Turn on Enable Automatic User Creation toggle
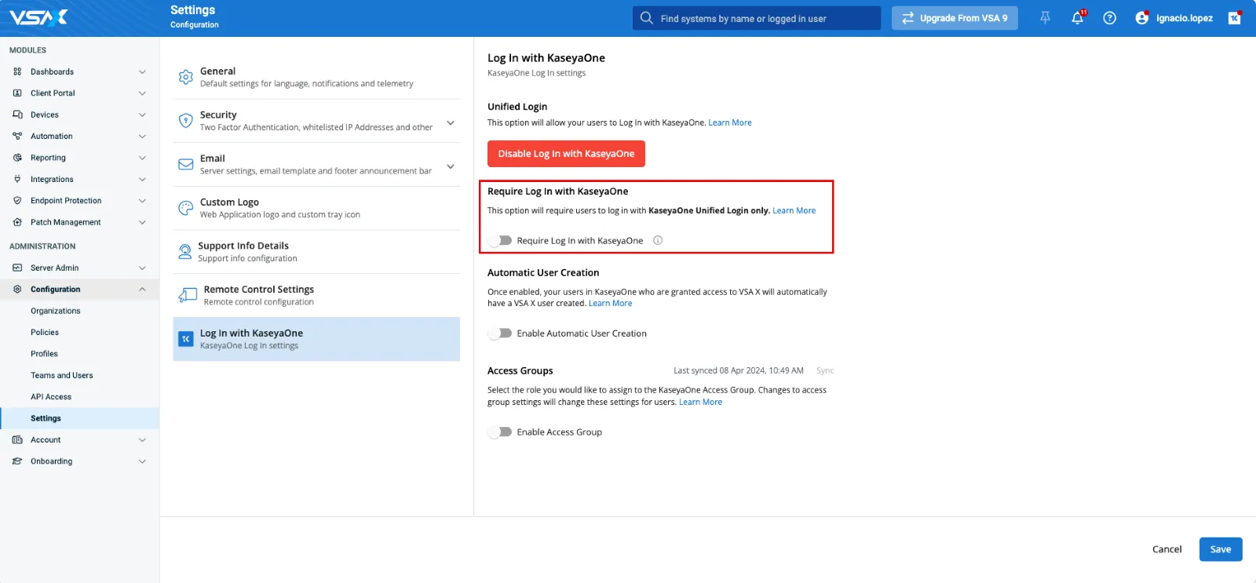1256x583 pixels. (x=500, y=333)
